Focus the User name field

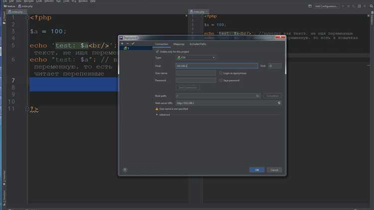195,73
